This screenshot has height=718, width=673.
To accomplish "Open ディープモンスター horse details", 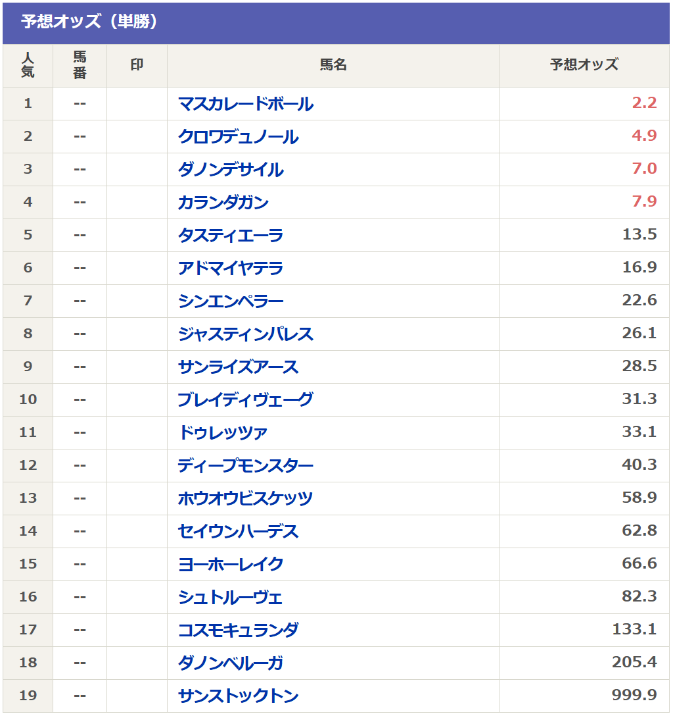I will tap(245, 466).
